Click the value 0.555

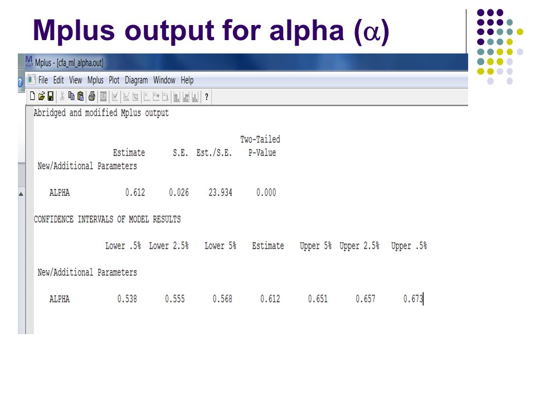coord(174,299)
